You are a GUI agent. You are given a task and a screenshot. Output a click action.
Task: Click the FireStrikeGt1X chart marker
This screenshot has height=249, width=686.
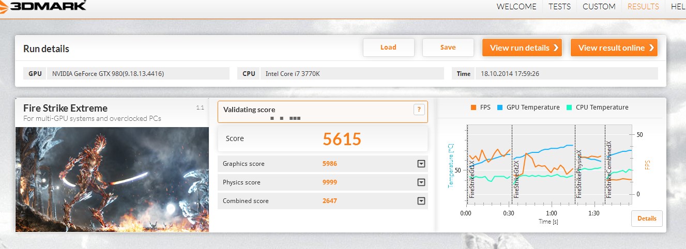(x=471, y=180)
